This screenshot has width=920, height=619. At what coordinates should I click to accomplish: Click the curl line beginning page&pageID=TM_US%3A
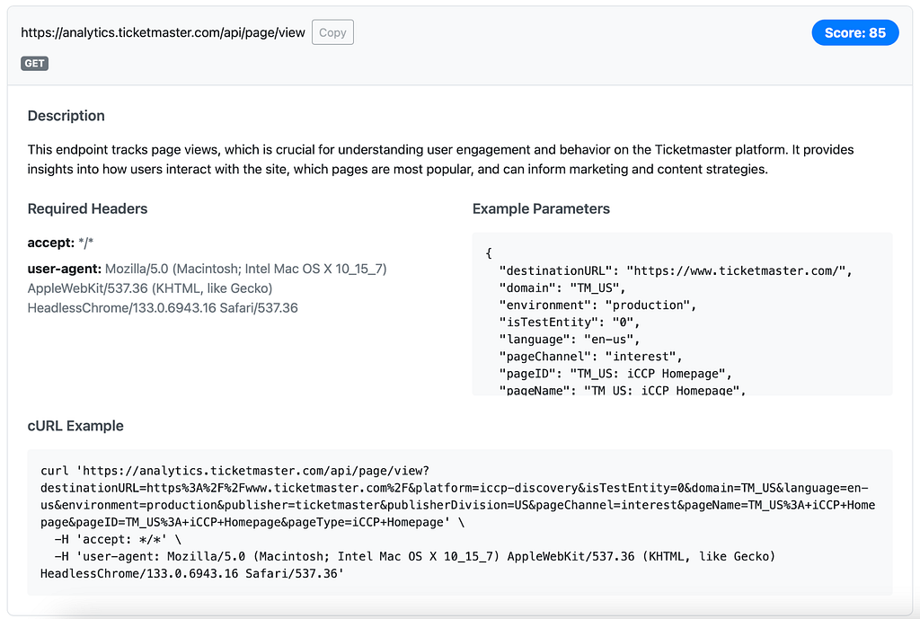tap(252, 522)
